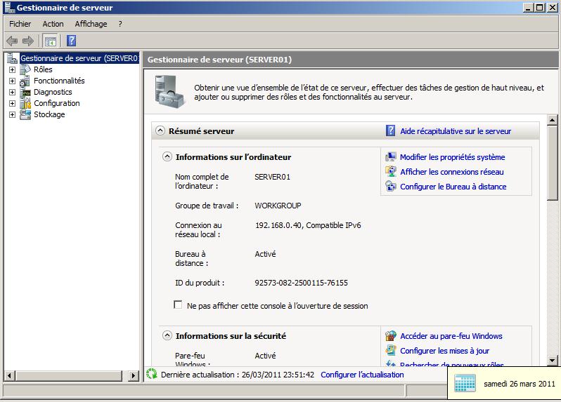561x402 pixels.
Task: Select the Diagnostics tree label
Action: click(x=53, y=92)
